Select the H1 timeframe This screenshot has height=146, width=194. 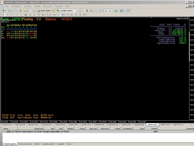(x=67, y=15)
